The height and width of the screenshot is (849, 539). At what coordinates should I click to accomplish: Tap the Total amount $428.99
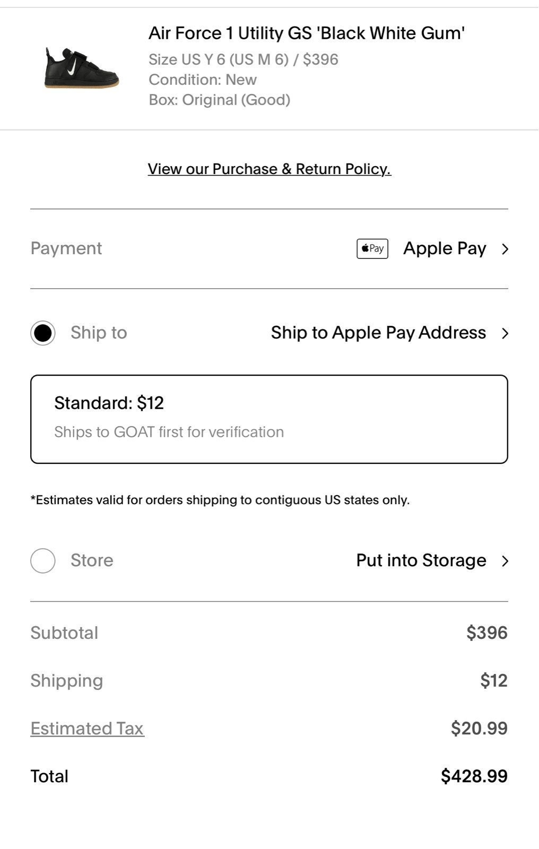(x=474, y=776)
